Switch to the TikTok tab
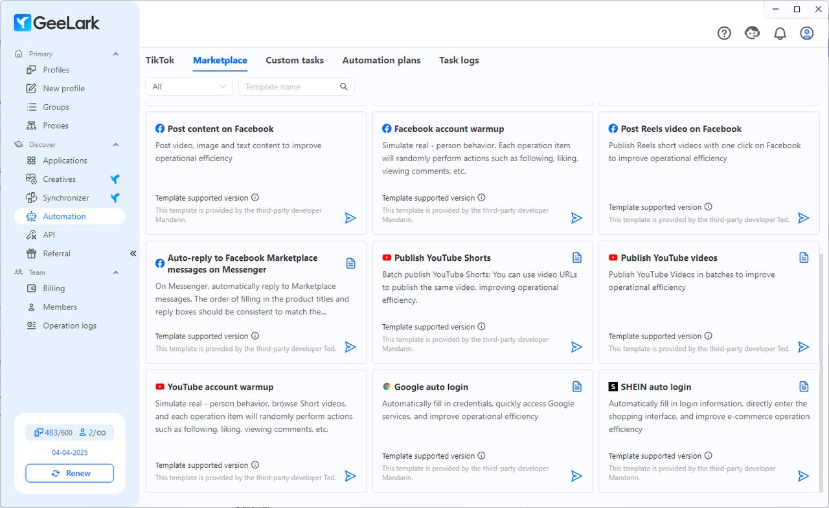Image resolution: width=829 pixels, height=508 pixels. coord(160,60)
